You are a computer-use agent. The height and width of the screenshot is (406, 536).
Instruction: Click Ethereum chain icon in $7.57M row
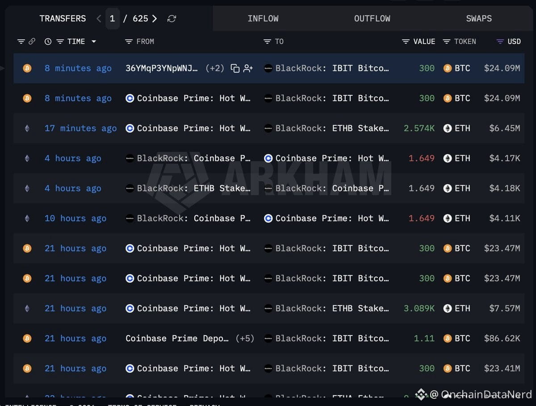27,309
